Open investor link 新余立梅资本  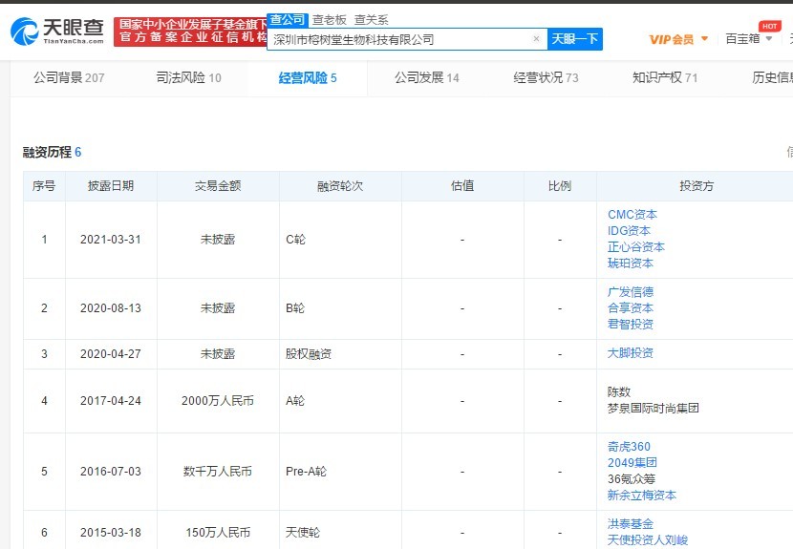tap(642, 495)
